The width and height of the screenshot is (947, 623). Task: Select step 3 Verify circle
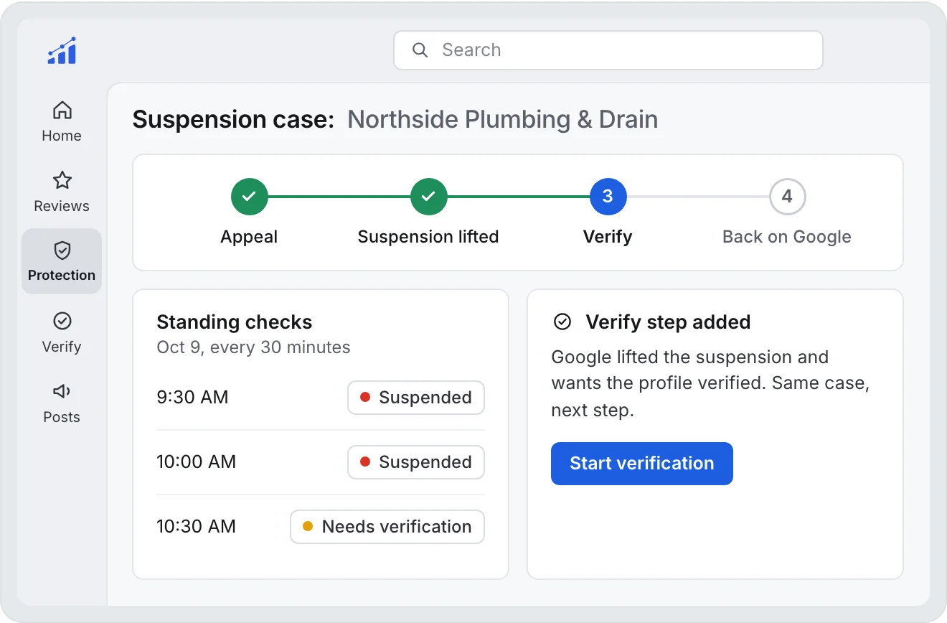click(x=608, y=197)
